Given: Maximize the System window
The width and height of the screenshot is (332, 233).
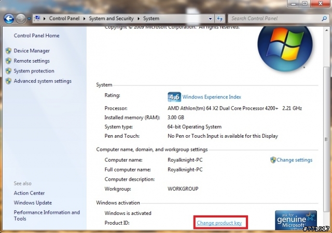Looking at the screenshot, I should pyautogui.click(x=305, y=4).
